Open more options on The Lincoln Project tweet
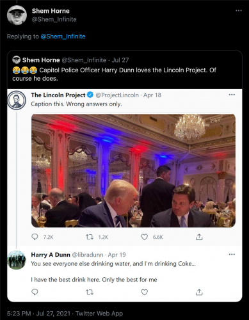The height and width of the screenshot is (320, 249). (232, 95)
